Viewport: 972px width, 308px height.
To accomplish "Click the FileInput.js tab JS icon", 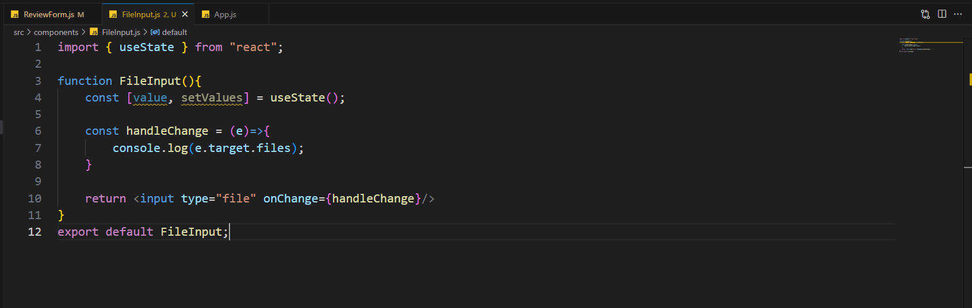I will (x=113, y=14).
